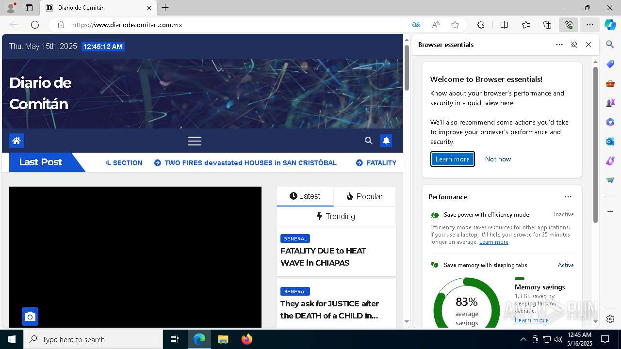This screenshot has height=349, width=621.
Task: Open Browser essentials more options
Action: [559, 45]
